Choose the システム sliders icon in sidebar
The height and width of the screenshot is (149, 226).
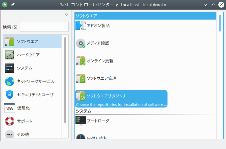10,68
